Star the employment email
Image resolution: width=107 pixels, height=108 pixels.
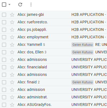click(x=12, y=37)
